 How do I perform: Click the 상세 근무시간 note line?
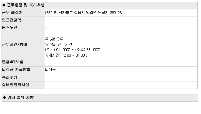pos(59,44)
